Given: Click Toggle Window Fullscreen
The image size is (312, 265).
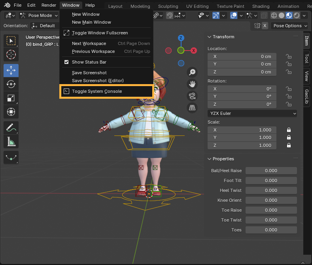Looking at the screenshot, I should (100, 33).
